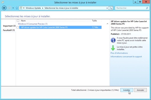Sort by the Taille column header

point(96,21)
